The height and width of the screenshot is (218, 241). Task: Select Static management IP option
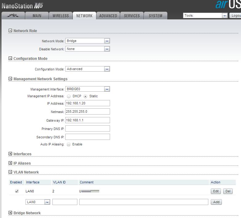click(x=85, y=96)
